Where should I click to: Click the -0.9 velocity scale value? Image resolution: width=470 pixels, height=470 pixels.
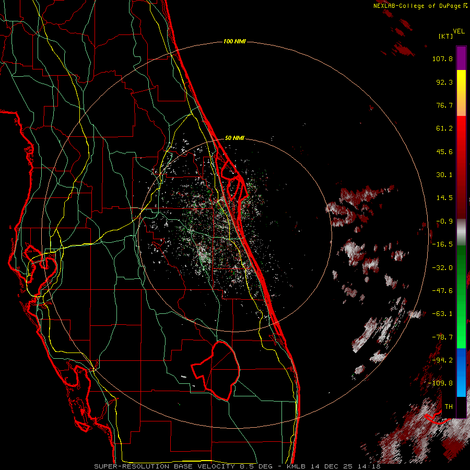tap(444, 221)
